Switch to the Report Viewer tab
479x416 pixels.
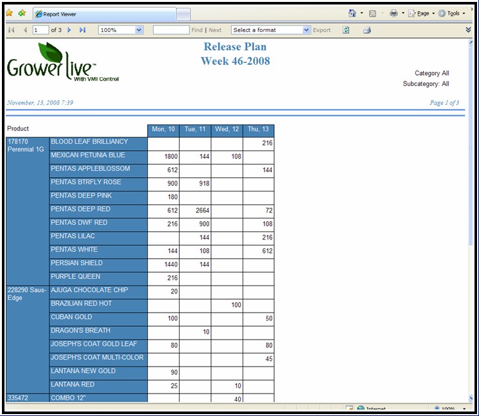pos(103,13)
